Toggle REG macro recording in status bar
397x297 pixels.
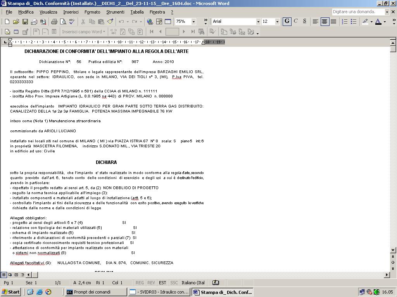pyautogui.click(x=140, y=283)
